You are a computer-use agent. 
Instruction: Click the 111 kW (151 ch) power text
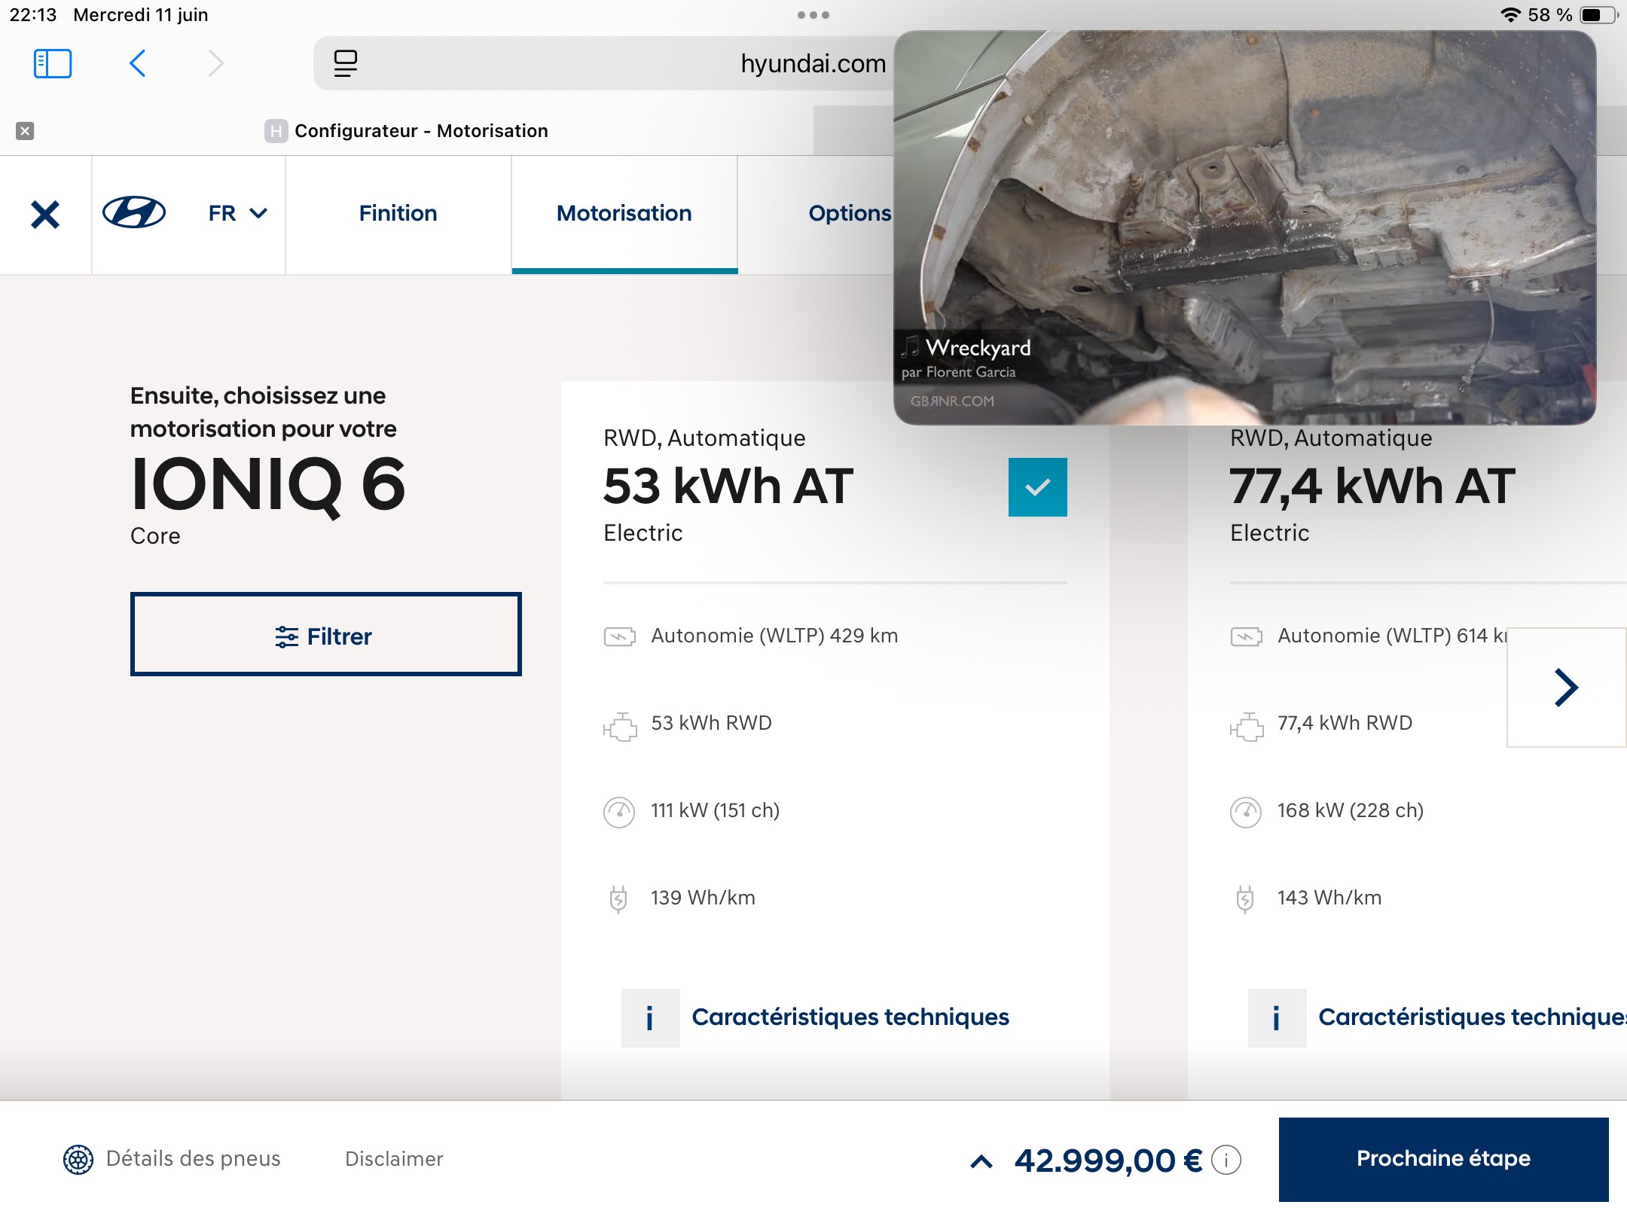pos(716,810)
